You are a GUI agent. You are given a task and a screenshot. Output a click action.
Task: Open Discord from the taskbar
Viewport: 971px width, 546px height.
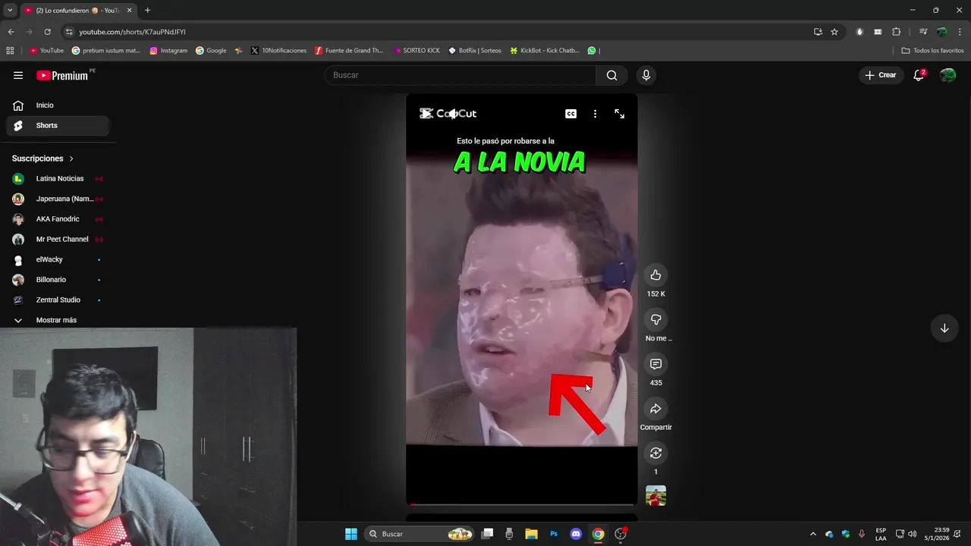tap(576, 534)
